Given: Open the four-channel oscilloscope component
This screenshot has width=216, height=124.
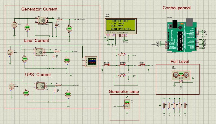Looking at the screenshot, I should [x=91, y=61].
